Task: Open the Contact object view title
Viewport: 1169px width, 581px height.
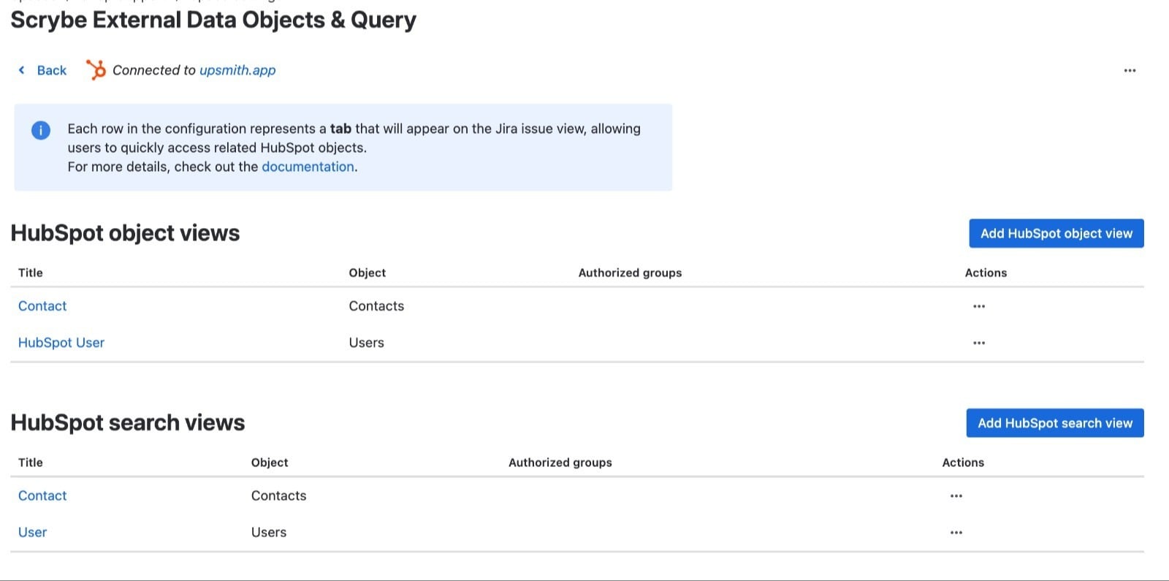Action: (x=42, y=306)
